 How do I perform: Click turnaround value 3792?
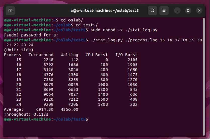click(x=48, y=65)
